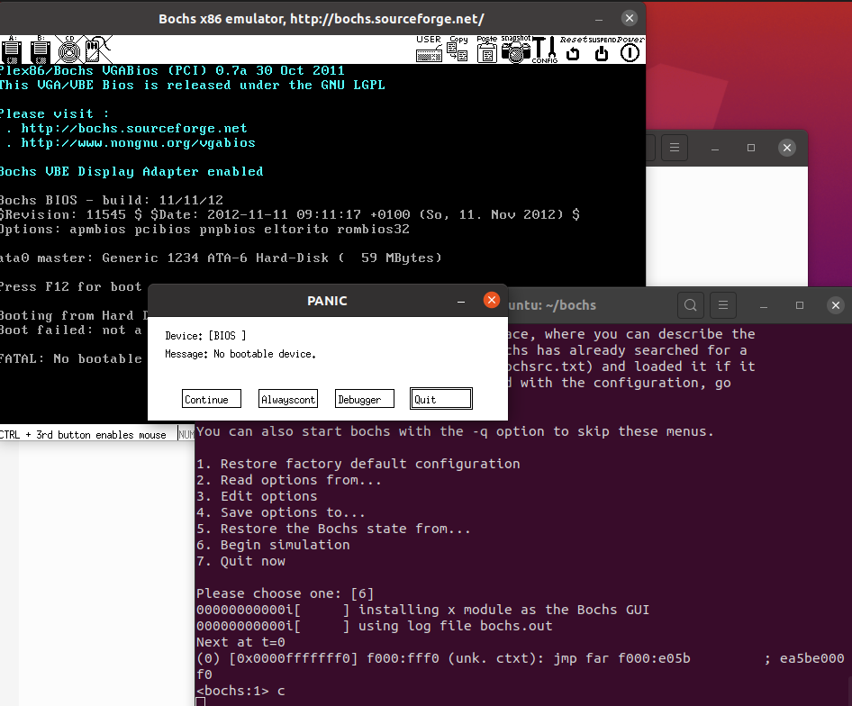The image size is (852, 706).
Task: Toggle the mouse capture icon
Action: [96, 50]
